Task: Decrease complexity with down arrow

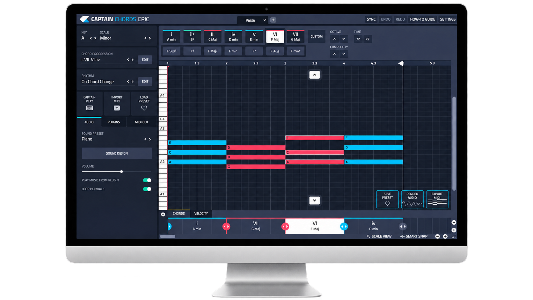Action: coord(344,54)
